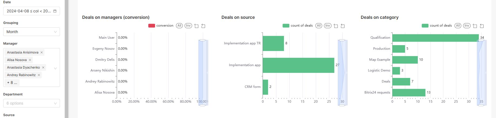Click zoom area icon on the source chart

(336, 26)
